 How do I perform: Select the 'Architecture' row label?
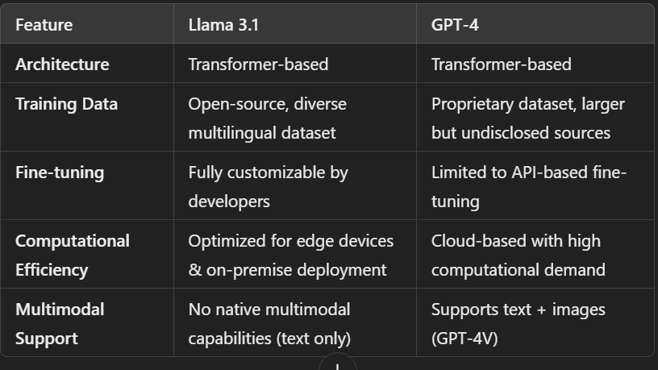pos(62,64)
